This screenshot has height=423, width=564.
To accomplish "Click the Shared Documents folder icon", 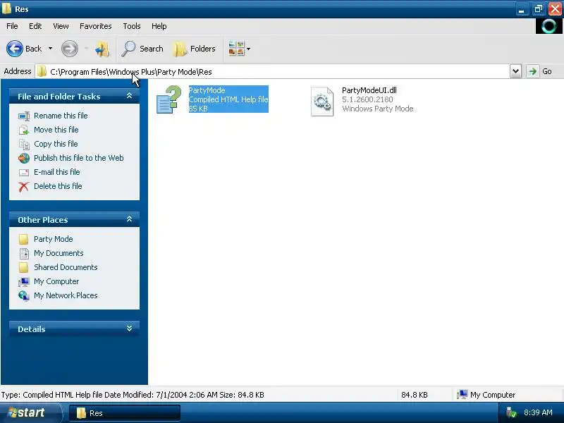I will coord(24,267).
